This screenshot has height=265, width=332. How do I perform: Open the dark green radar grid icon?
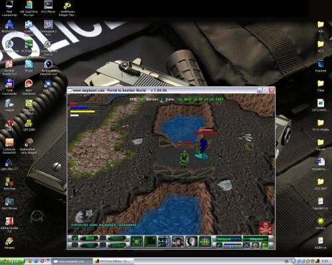[x=151, y=241]
